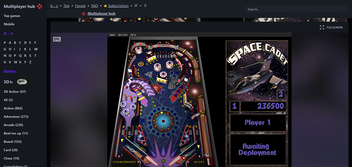This screenshot has width=352, height=167.
Task: Click the Awaiting Deployment message
Action: 257,149
